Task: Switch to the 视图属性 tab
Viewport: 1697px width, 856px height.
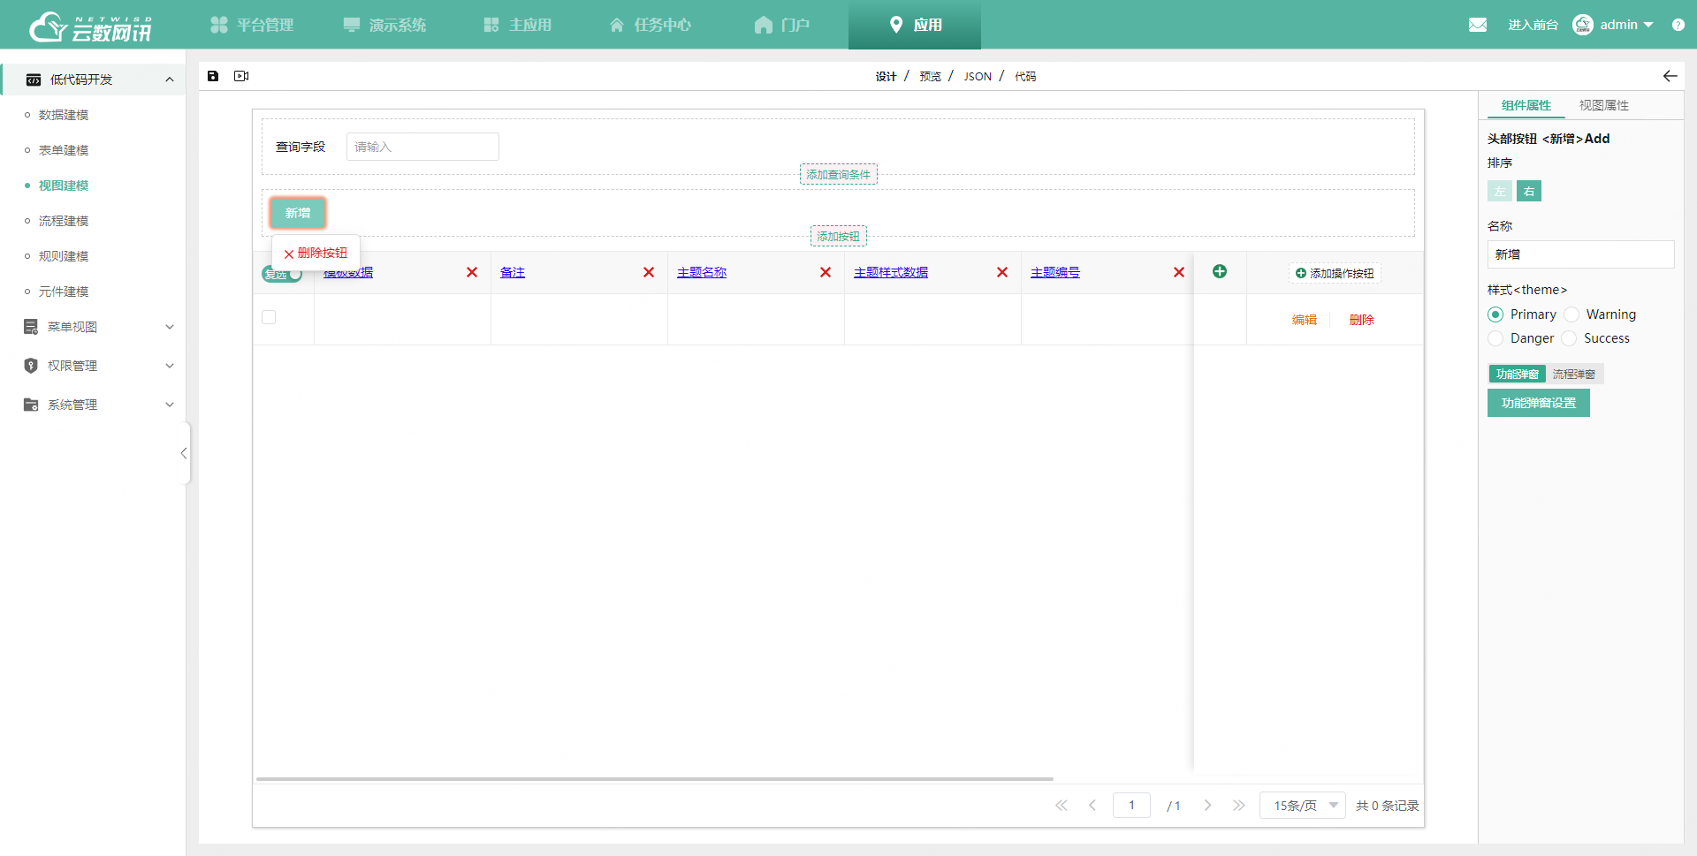Action: (x=1603, y=105)
